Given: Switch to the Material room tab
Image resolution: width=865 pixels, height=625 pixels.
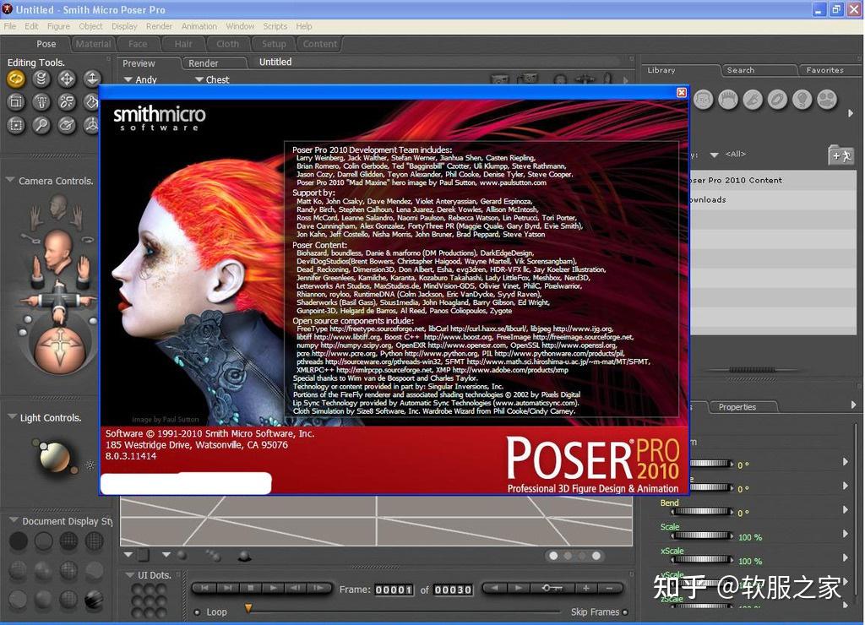Looking at the screenshot, I should [x=93, y=44].
